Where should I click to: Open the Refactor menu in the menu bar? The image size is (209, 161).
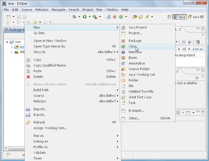point(42,10)
